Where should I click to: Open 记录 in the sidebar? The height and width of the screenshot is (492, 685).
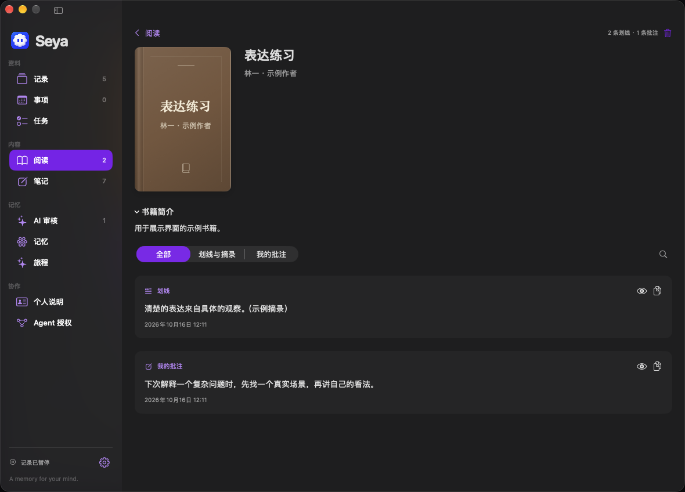[x=61, y=79]
